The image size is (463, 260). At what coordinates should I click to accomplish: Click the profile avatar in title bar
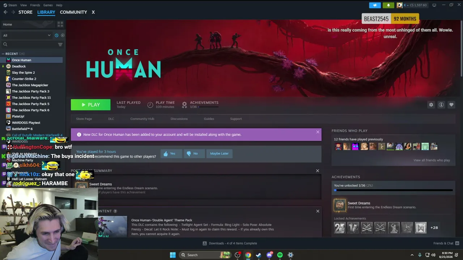coord(400,5)
